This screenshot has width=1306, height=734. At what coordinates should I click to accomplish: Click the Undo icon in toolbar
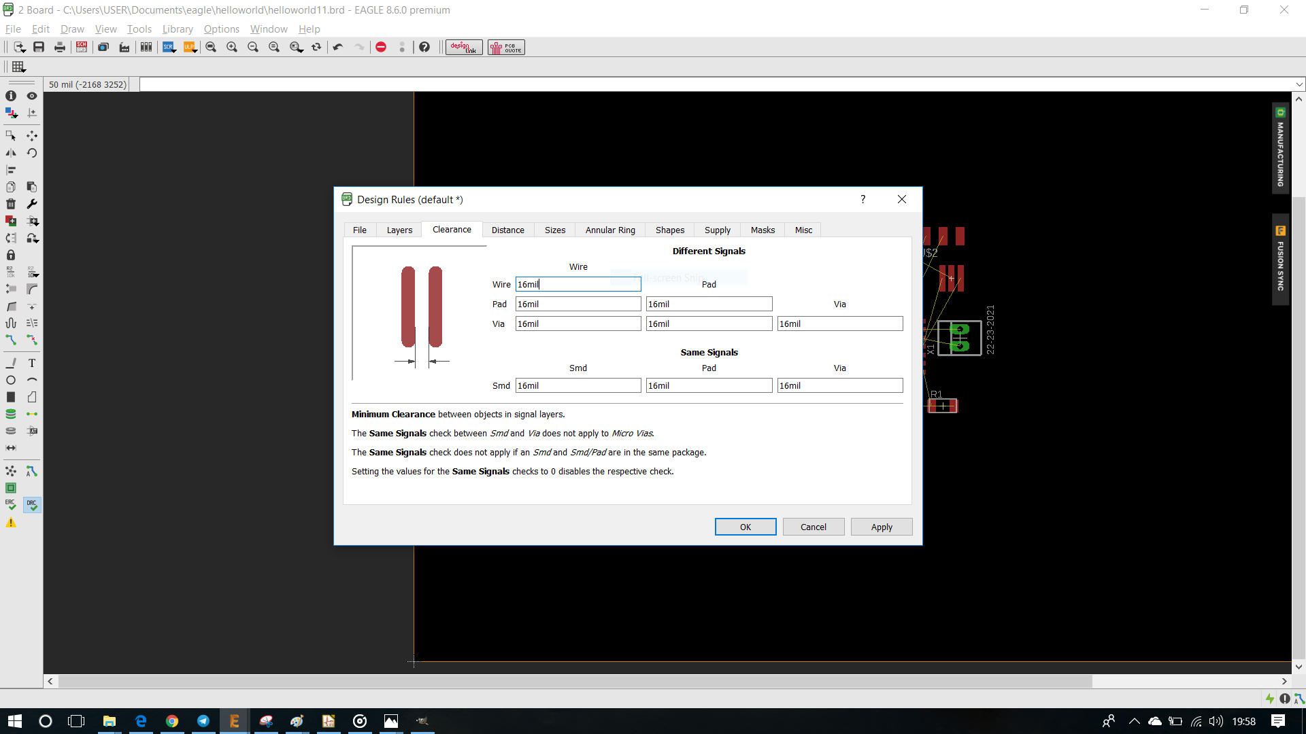pyautogui.click(x=338, y=47)
